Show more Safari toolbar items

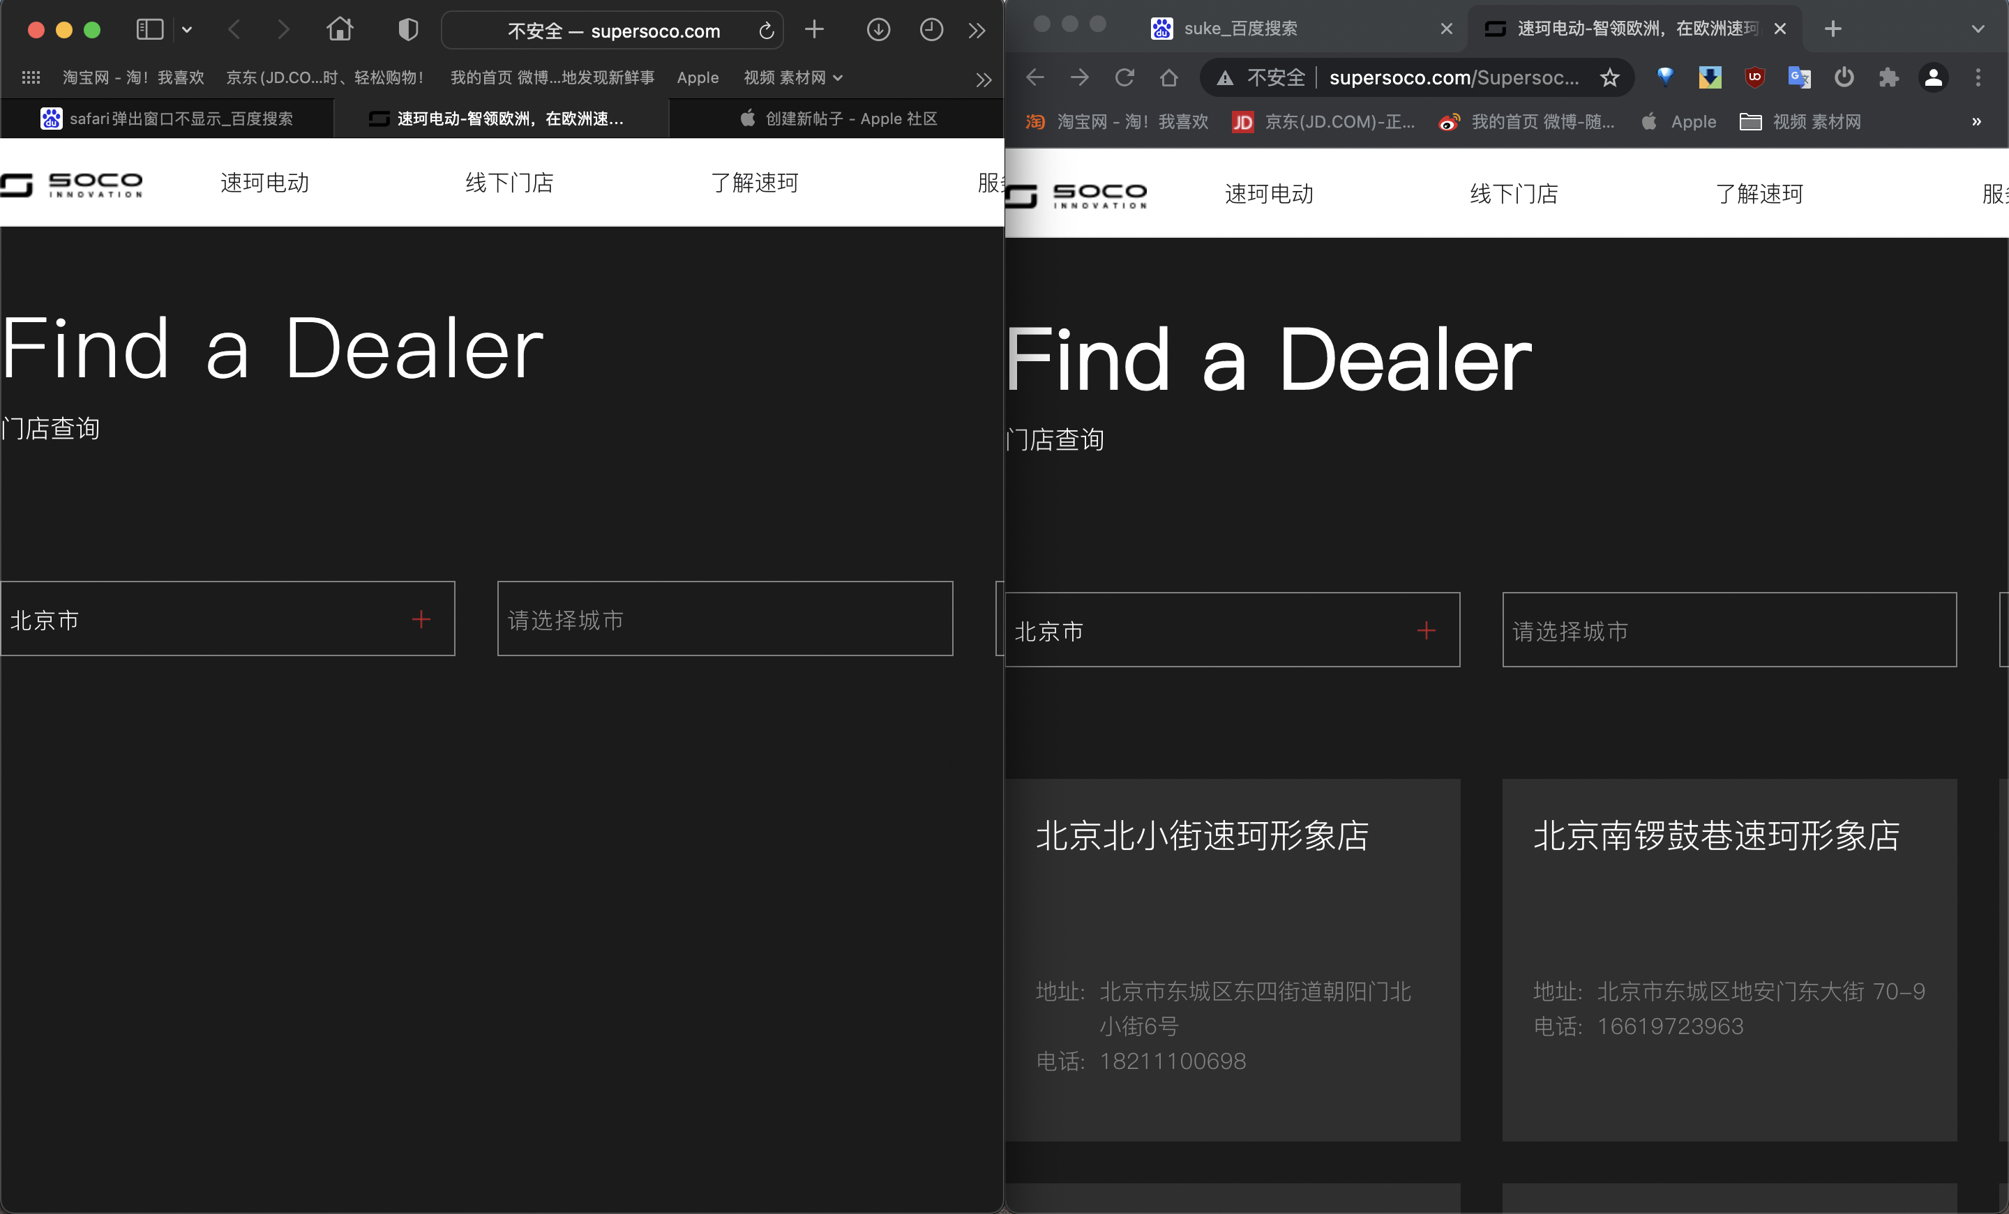coord(977,31)
